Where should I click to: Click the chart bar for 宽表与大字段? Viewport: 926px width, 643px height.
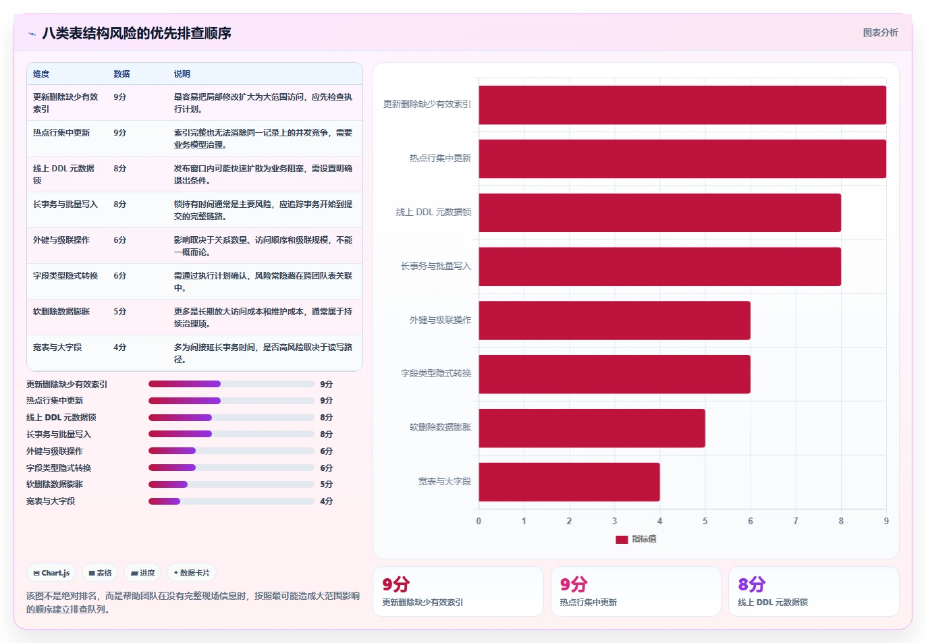(x=570, y=482)
